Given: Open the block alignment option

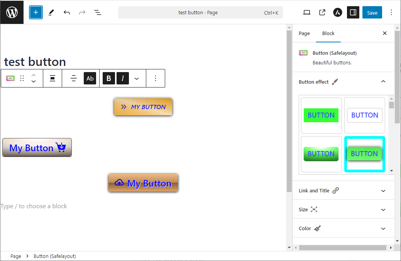Looking at the screenshot, I should pos(52,78).
